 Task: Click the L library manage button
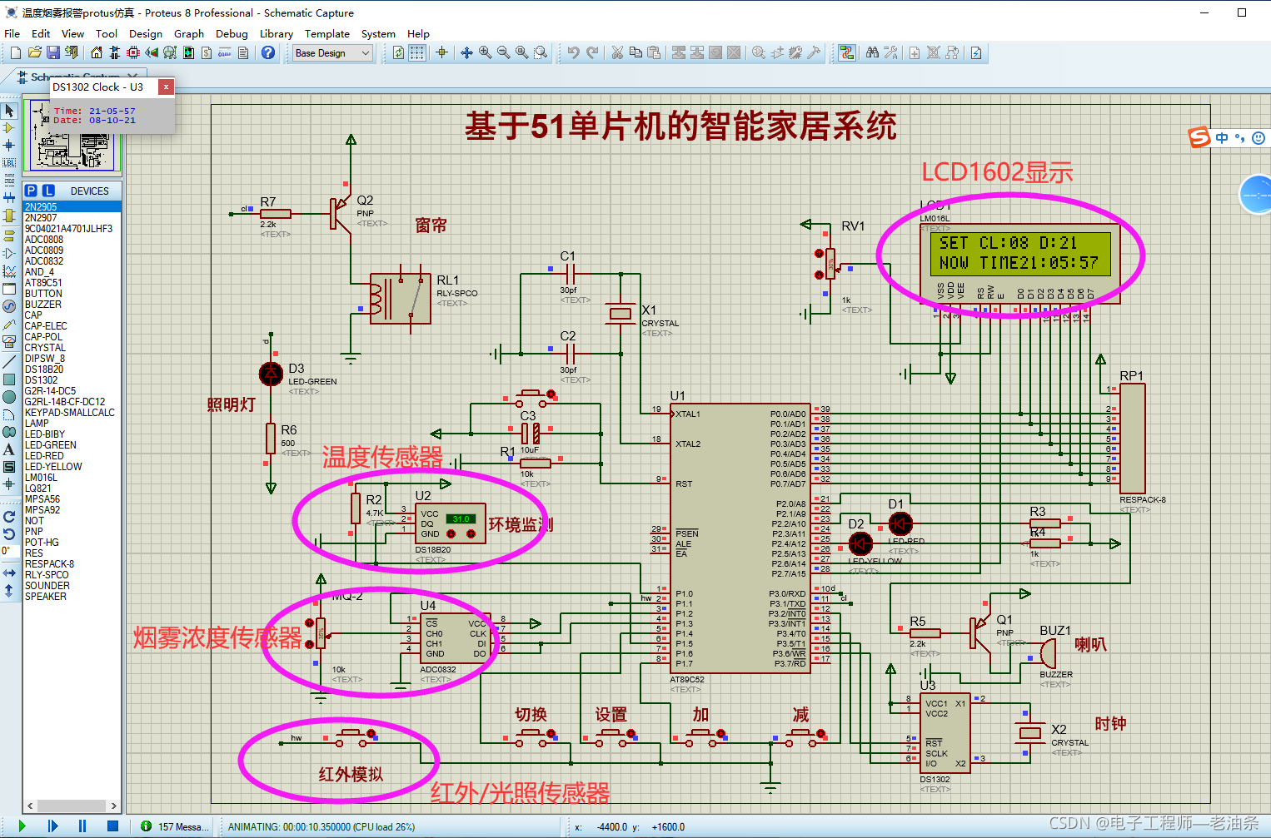48,191
